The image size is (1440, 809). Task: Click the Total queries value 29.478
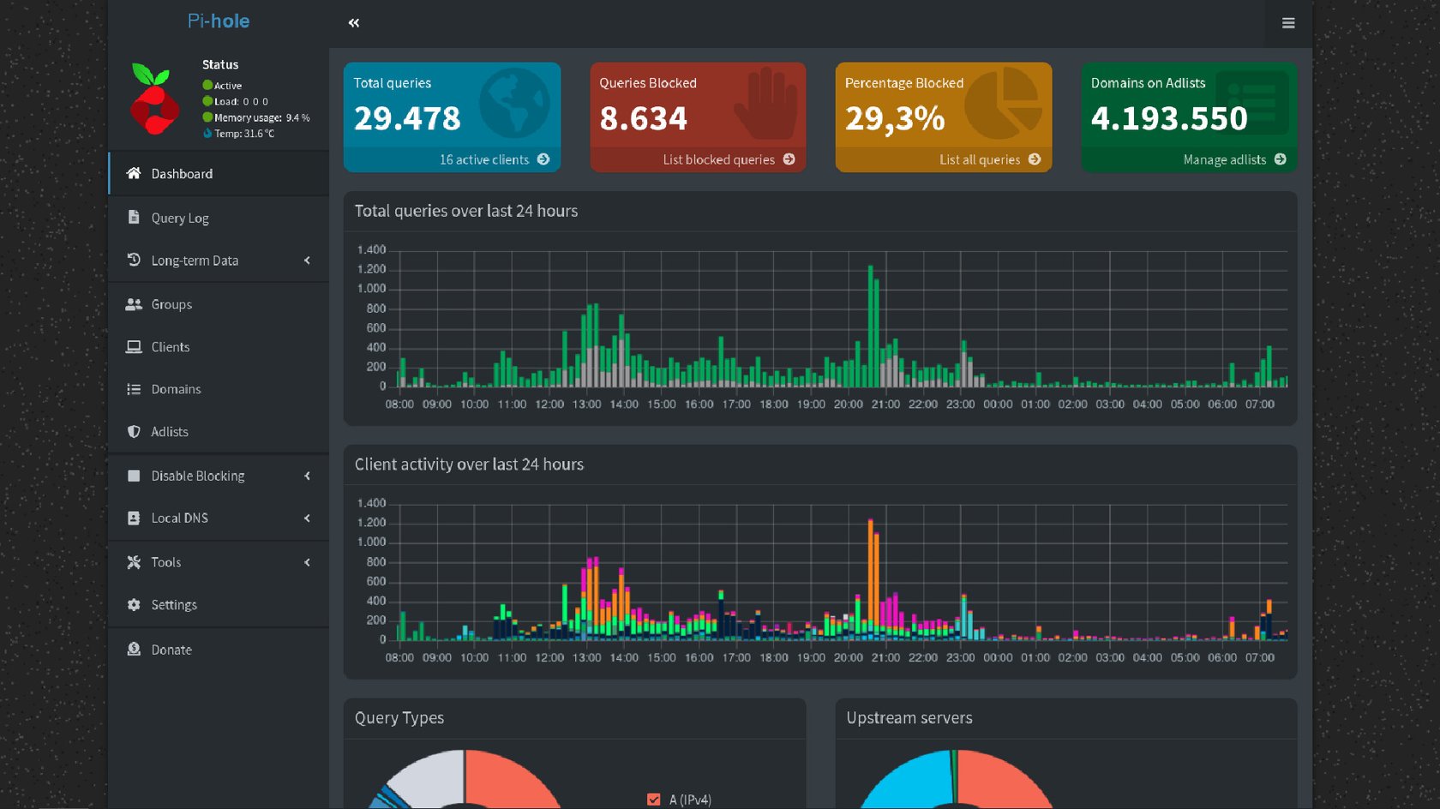tap(407, 118)
